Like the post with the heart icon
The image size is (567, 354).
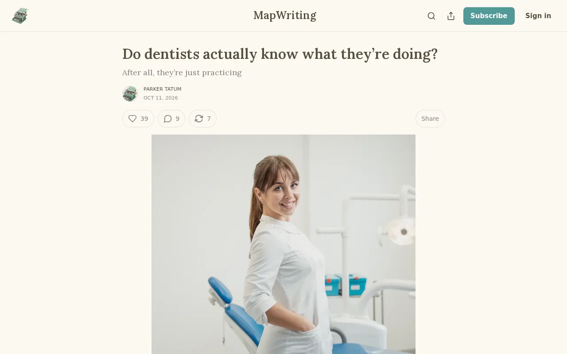click(x=132, y=119)
